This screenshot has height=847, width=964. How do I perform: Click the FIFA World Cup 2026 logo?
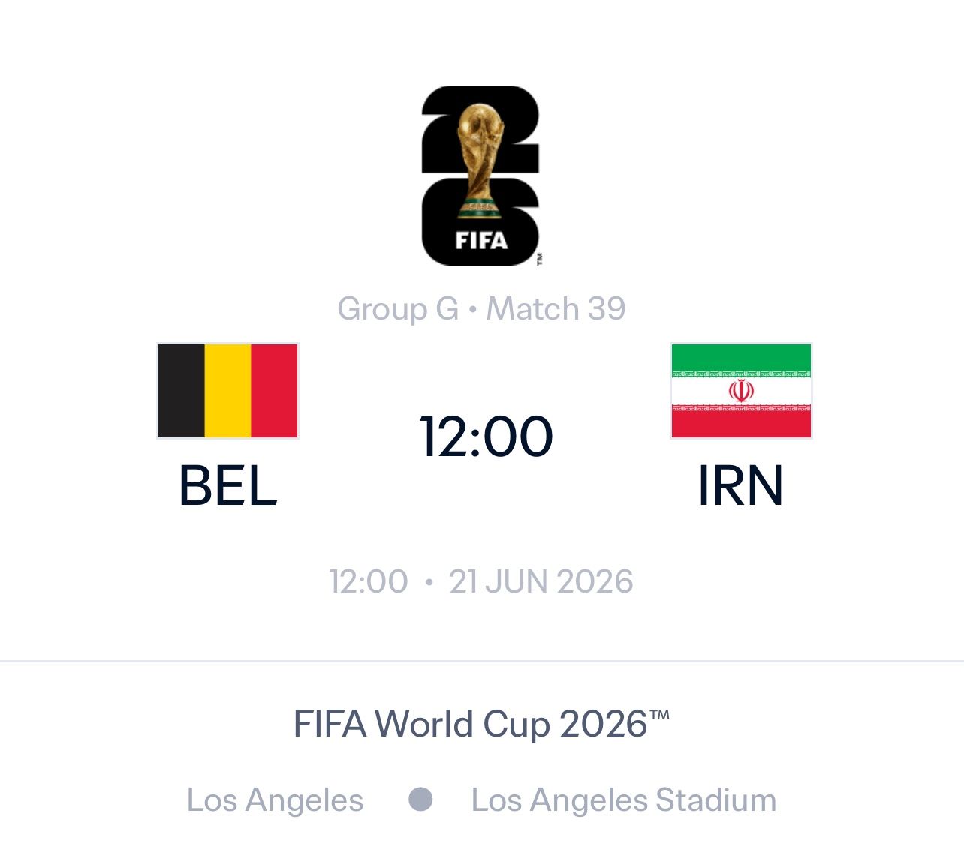click(x=480, y=176)
